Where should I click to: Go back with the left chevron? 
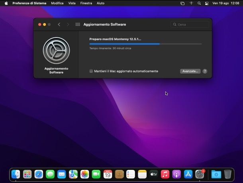(59, 24)
